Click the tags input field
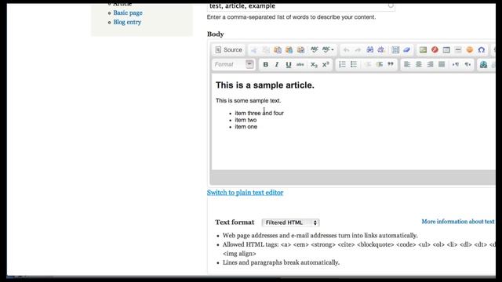The image size is (502, 282). 300,6
